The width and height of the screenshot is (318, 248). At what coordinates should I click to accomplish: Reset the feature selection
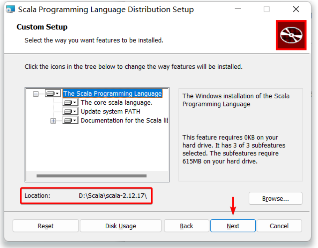(x=46, y=226)
